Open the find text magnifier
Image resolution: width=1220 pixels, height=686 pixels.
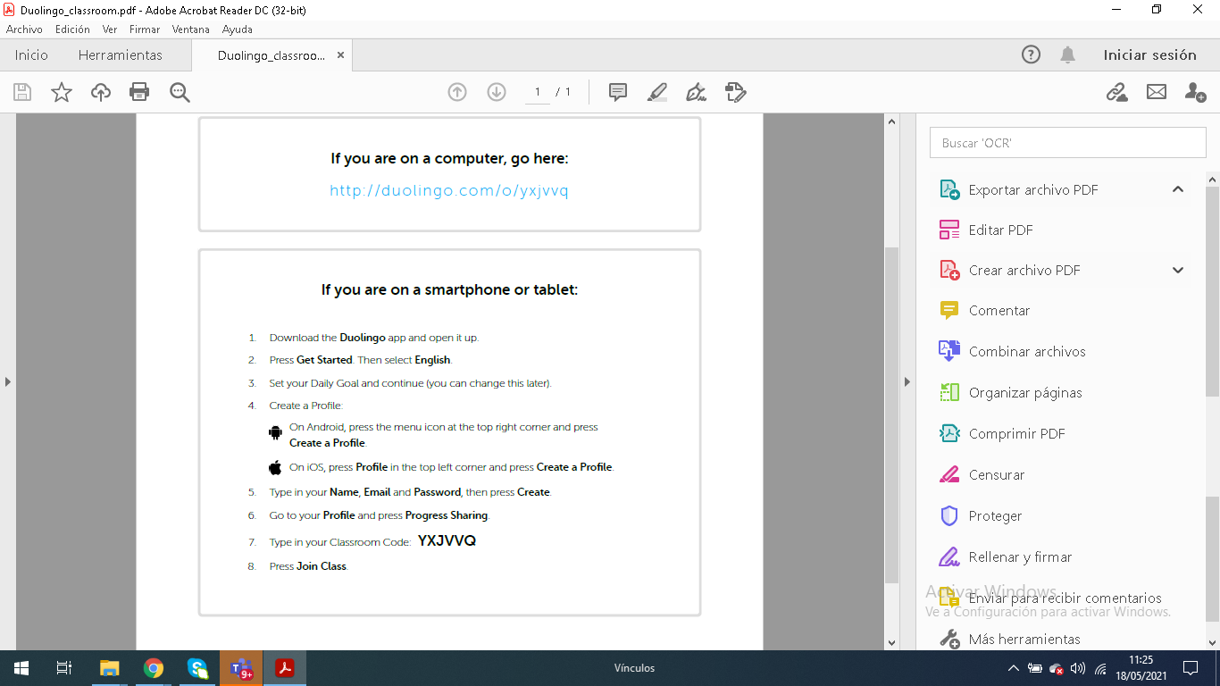click(x=180, y=92)
